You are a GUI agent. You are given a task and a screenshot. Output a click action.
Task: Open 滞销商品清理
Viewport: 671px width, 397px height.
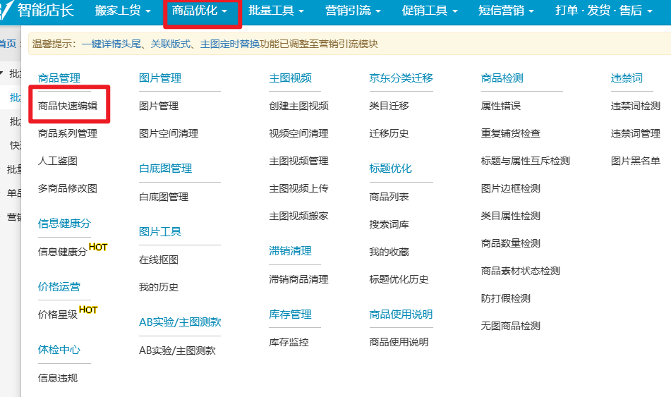point(298,279)
